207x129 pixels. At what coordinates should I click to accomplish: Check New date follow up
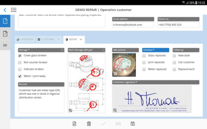tap(174, 55)
